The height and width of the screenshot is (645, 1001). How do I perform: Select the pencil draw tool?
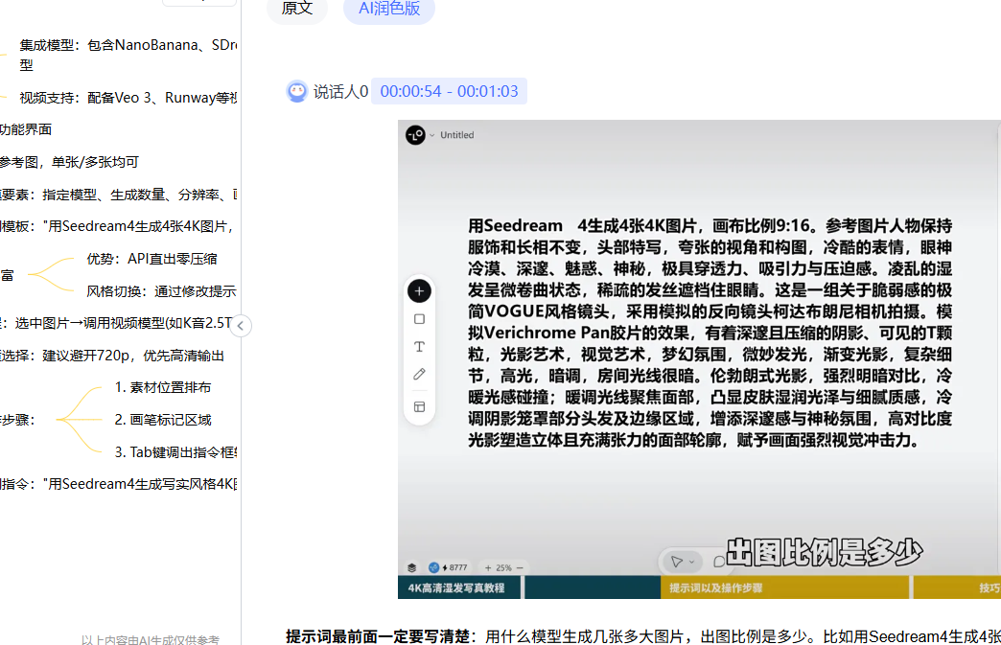point(419,375)
